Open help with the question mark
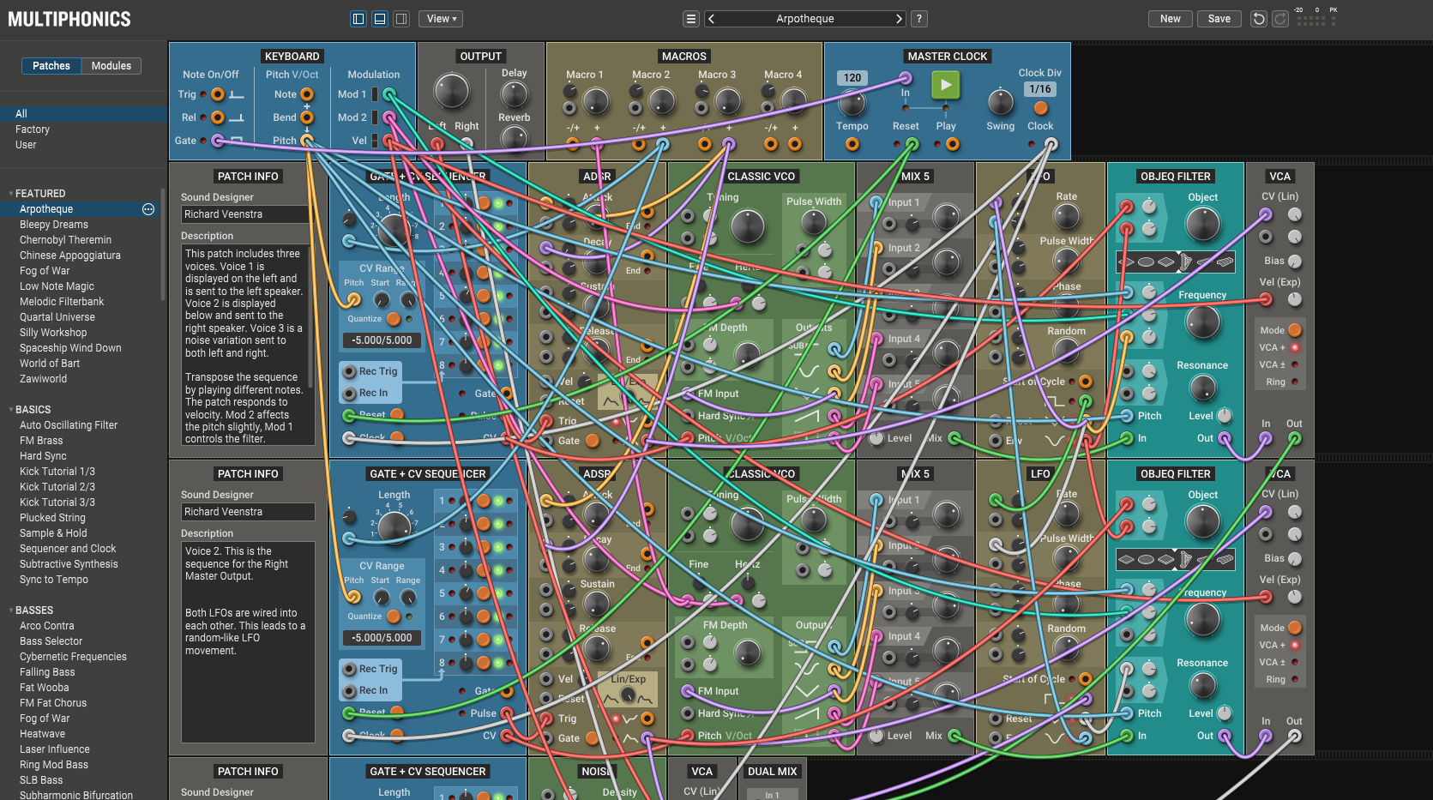This screenshot has height=800, width=1433. (918, 19)
